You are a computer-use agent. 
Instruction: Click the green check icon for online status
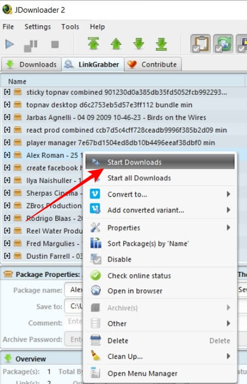[95, 275]
